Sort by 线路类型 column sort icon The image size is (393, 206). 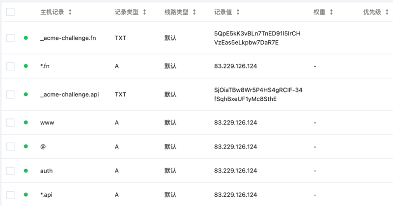point(194,12)
